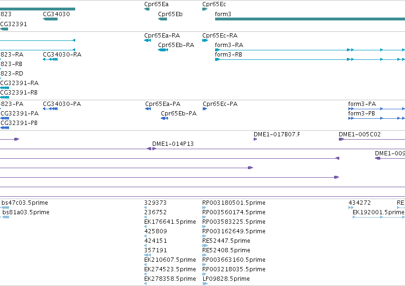Viewport: 405px width, 286px height.
Task: Select EST 236752
Action: (155, 212)
